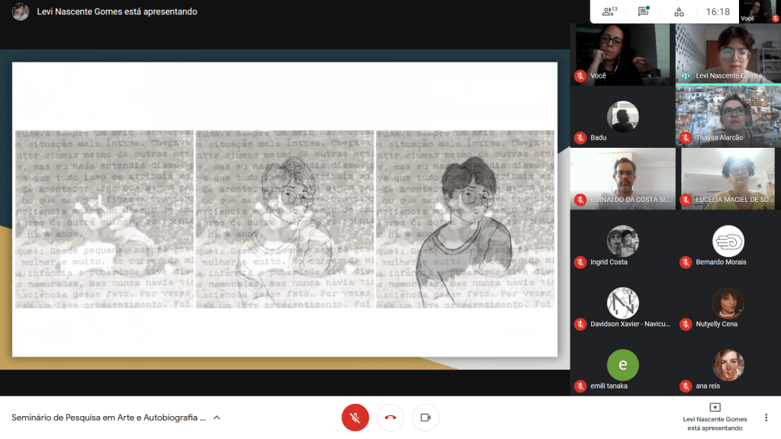Image resolution: width=781 pixels, height=439 pixels.
Task: Click Bernardo Morais's participant avatar
Action: [x=728, y=242]
